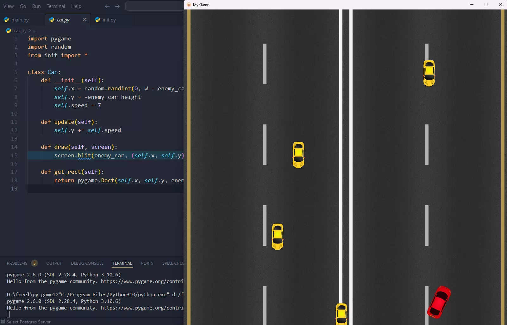Viewport: 507px width, 325px height.
Task: Click the pygame icon in My Game title bar
Action: click(x=189, y=4)
